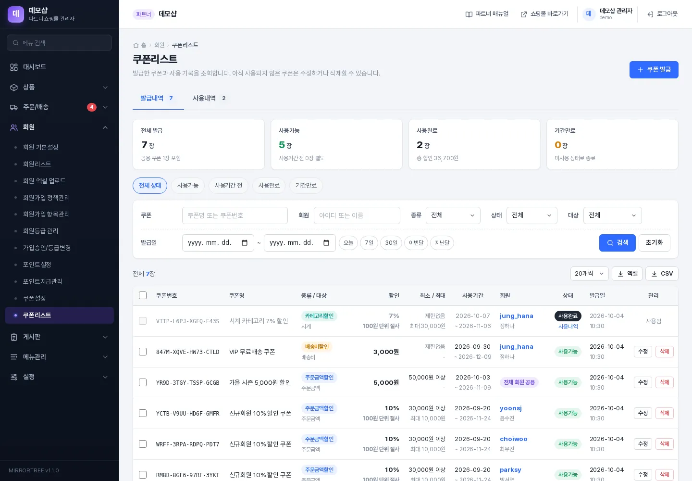This screenshot has width=692, height=481.
Task: Click the 쿠폰 발급 button
Action: (654, 70)
